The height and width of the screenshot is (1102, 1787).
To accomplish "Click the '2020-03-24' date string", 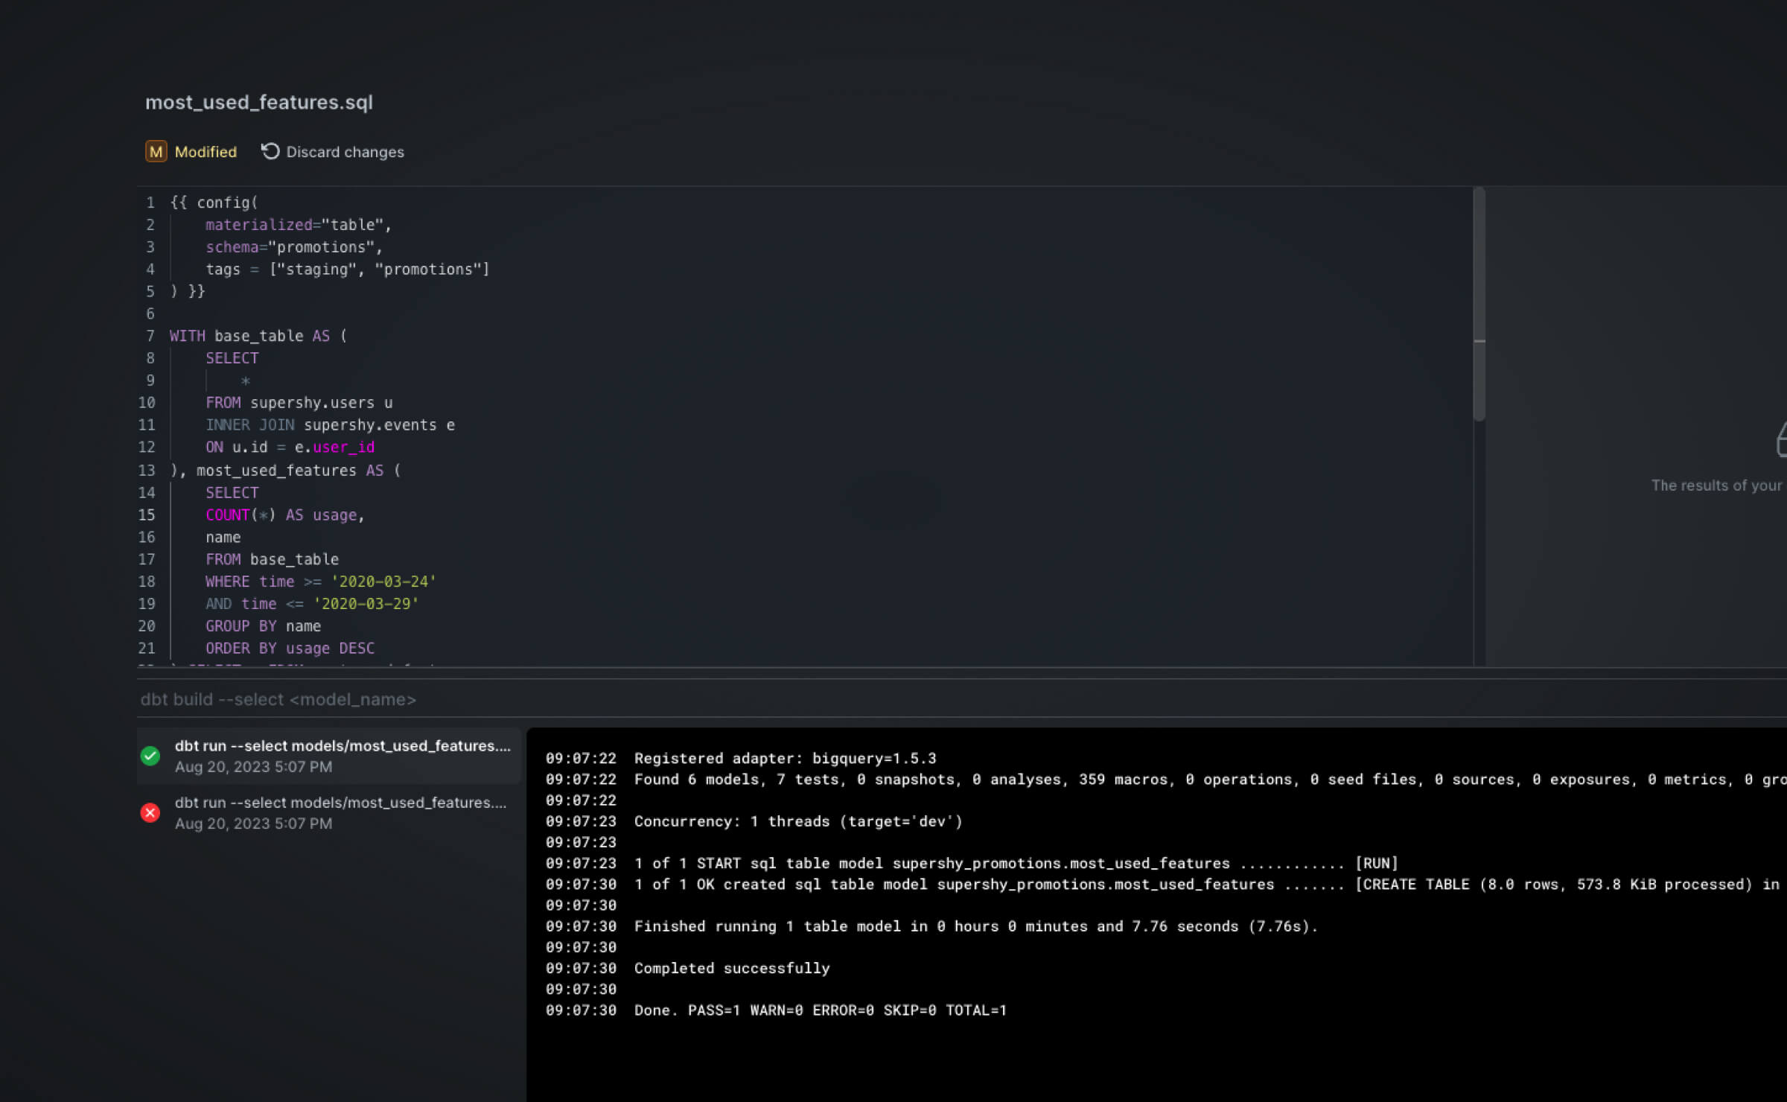I will click(x=383, y=582).
